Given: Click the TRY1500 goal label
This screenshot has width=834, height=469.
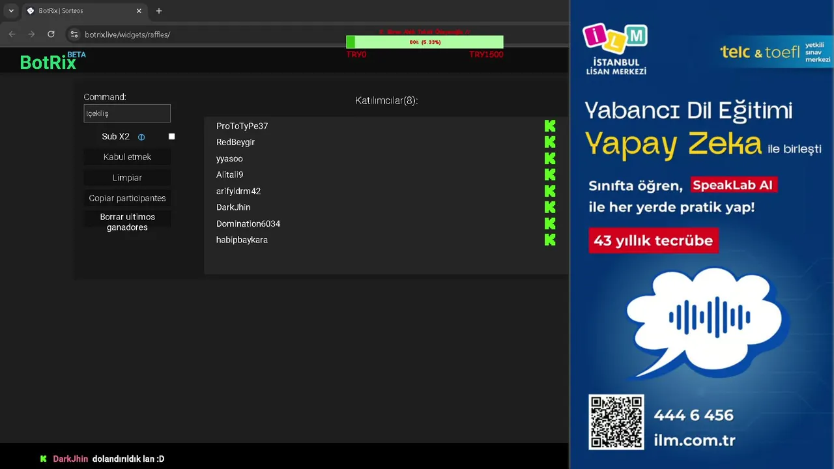Looking at the screenshot, I should coord(486,55).
